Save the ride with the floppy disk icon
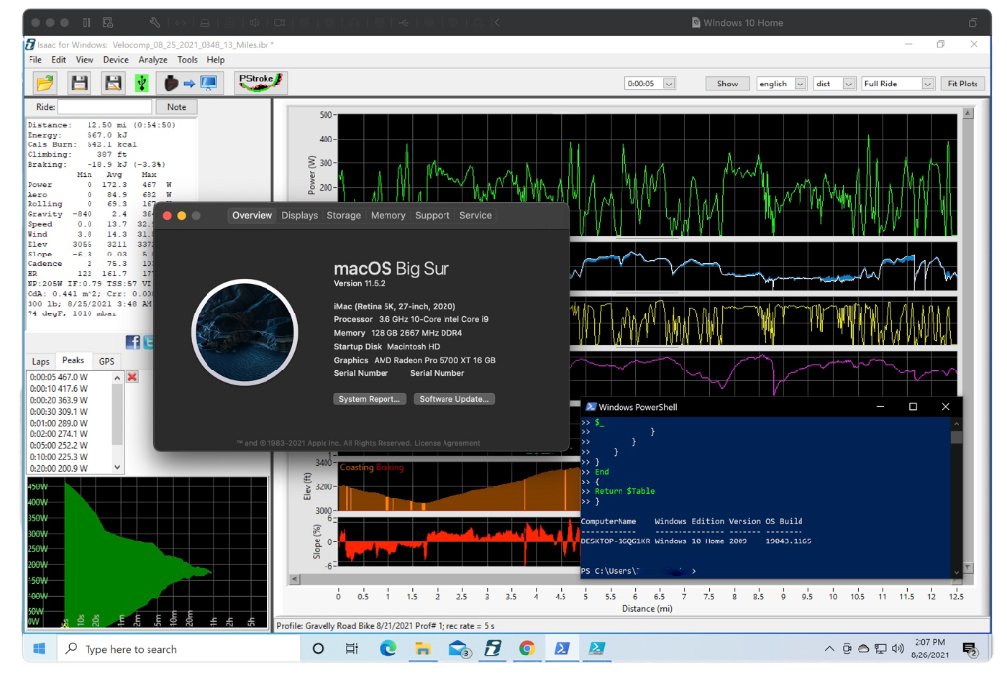 click(x=79, y=83)
